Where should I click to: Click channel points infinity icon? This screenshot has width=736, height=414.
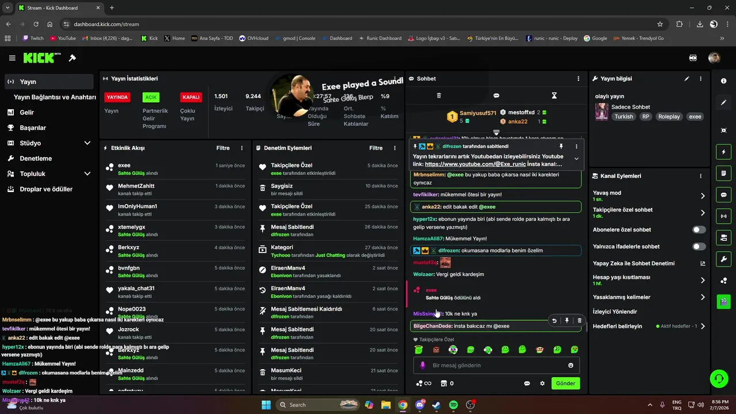(423, 384)
